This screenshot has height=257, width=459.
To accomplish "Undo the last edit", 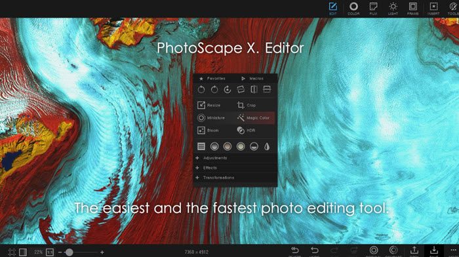I will pyautogui.click(x=314, y=251).
